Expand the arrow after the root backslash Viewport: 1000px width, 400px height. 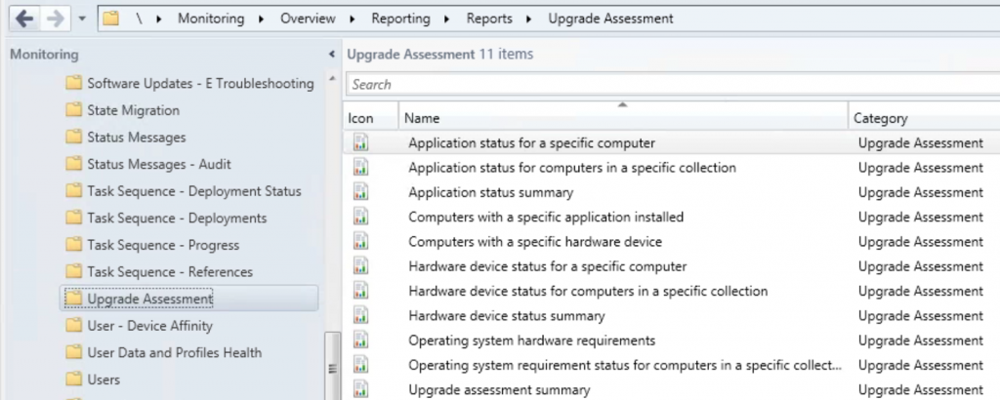click(159, 20)
